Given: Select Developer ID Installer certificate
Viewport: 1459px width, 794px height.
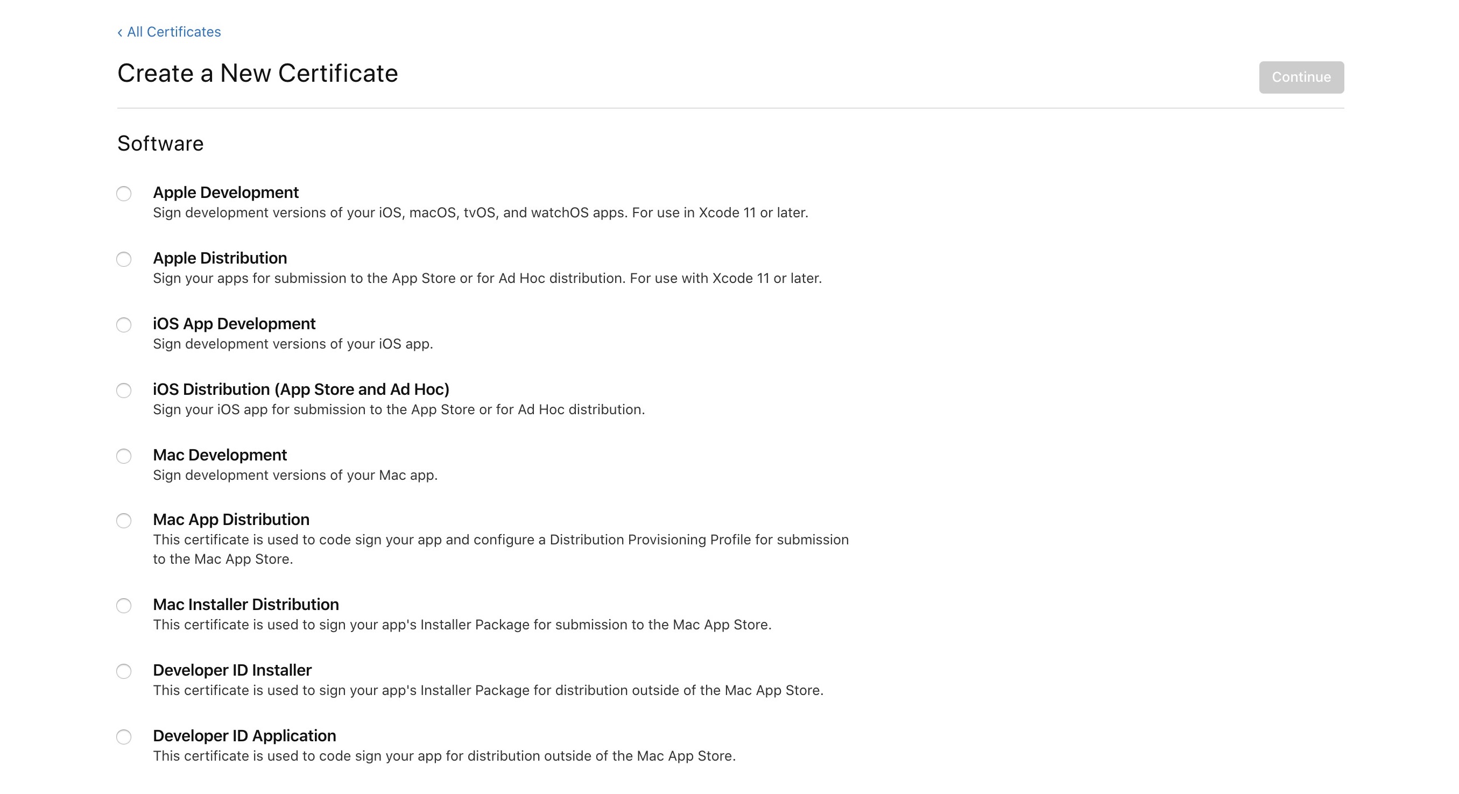Looking at the screenshot, I should (124, 671).
